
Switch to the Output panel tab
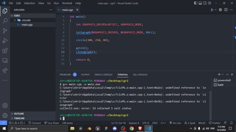point(85,74)
